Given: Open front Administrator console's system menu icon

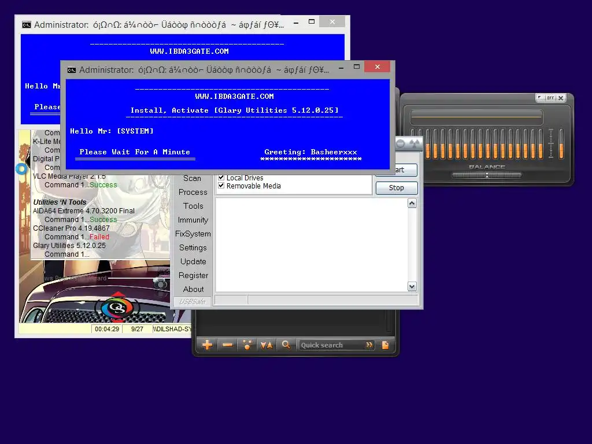Looking at the screenshot, I should (71, 70).
